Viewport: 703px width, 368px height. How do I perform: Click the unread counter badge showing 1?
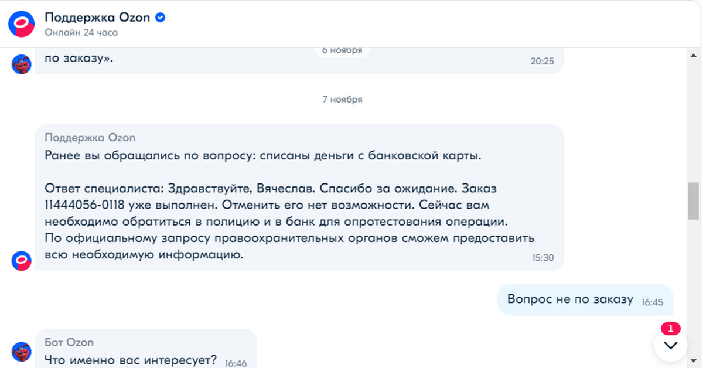[x=671, y=328]
